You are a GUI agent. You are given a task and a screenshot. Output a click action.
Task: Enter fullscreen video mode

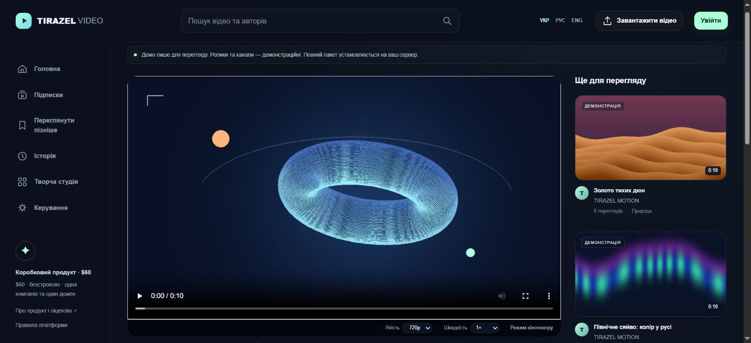click(x=525, y=296)
